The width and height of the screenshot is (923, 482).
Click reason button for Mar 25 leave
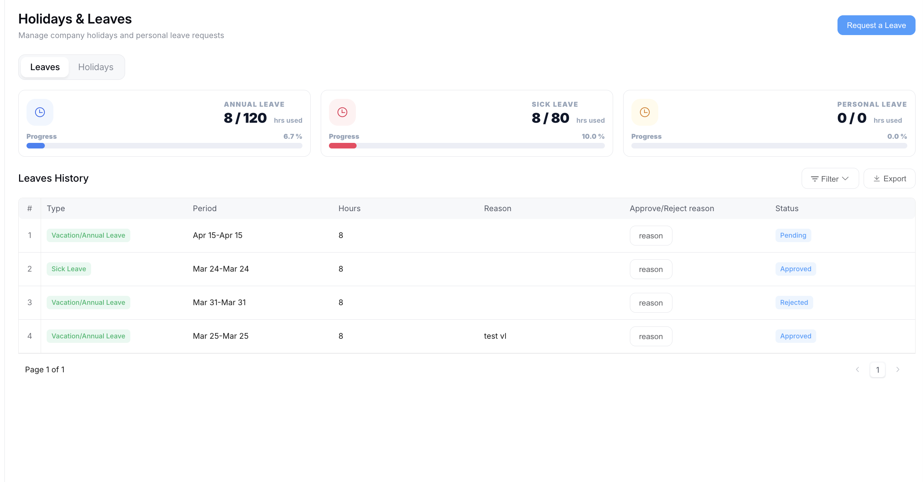[x=651, y=337]
